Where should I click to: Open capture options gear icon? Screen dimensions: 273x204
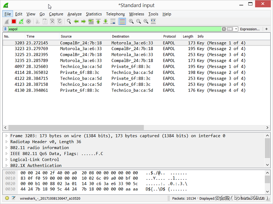coord(28,21)
